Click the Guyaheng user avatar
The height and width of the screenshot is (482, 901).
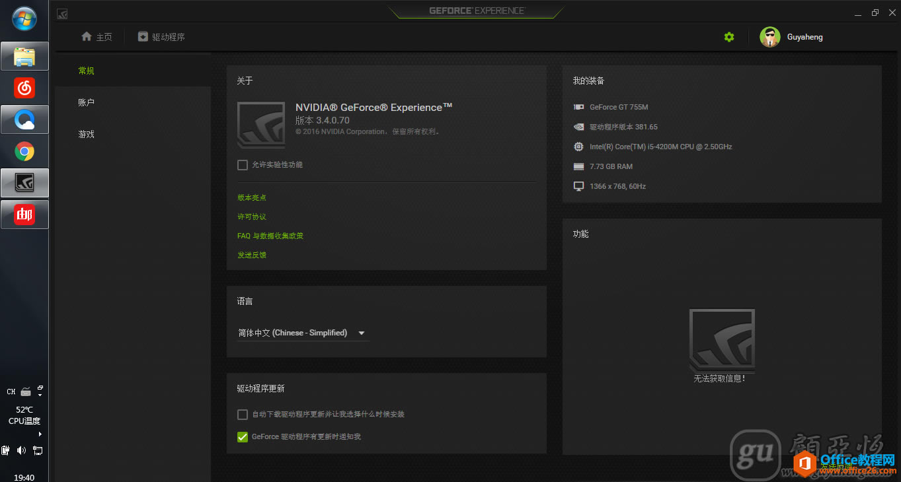coord(770,37)
